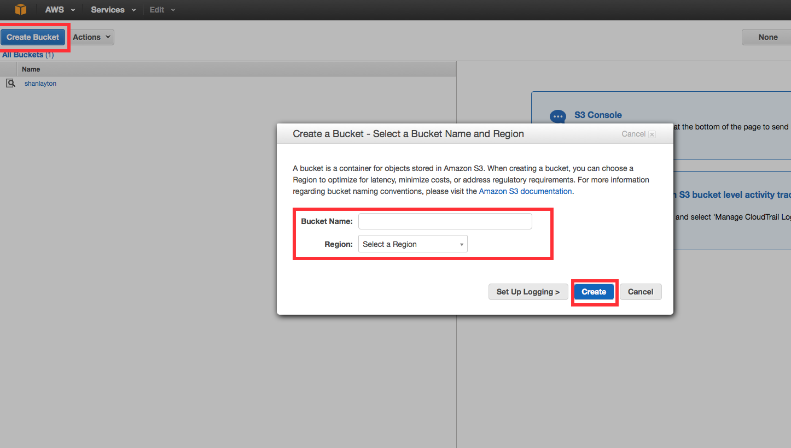
Task: Click Cancel at the bottom of the dialog
Action: pyautogui.click(x=640, y=291)
